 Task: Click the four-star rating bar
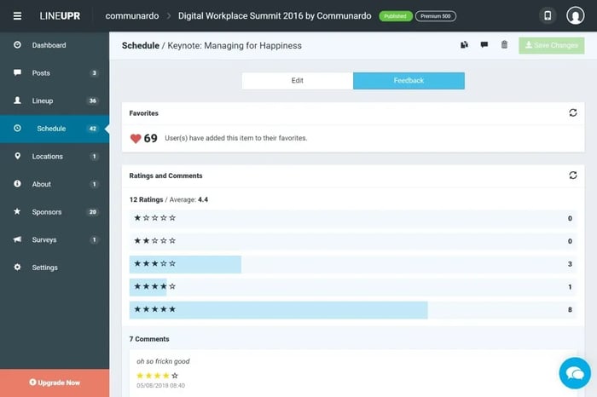click(148, 287)
